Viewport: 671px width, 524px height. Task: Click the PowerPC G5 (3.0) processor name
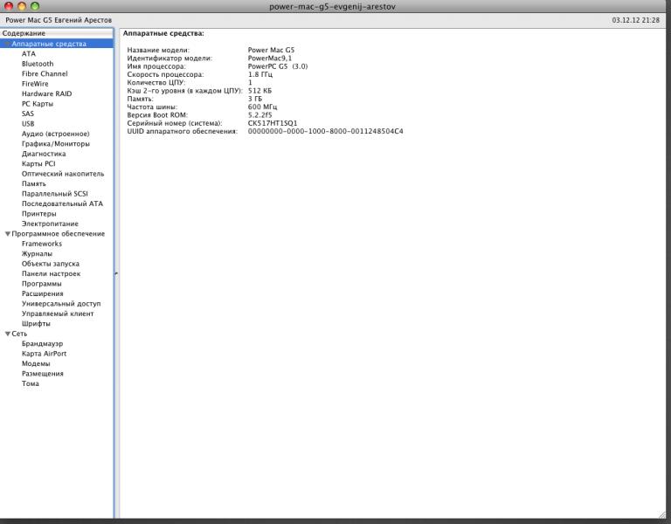click(x=278, y=66)
